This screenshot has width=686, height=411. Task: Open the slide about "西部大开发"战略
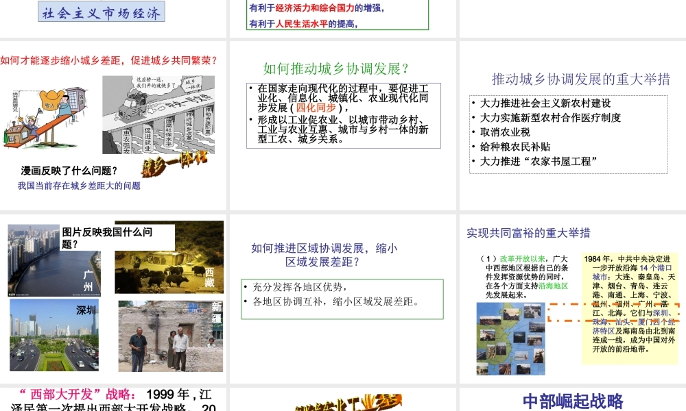[x=113, y=399]
